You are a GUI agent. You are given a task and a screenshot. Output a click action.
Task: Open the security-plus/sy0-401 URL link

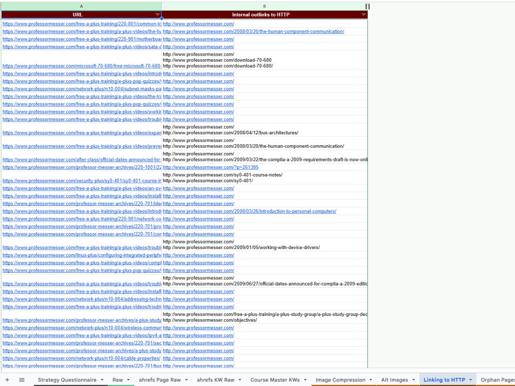point(82,181)
